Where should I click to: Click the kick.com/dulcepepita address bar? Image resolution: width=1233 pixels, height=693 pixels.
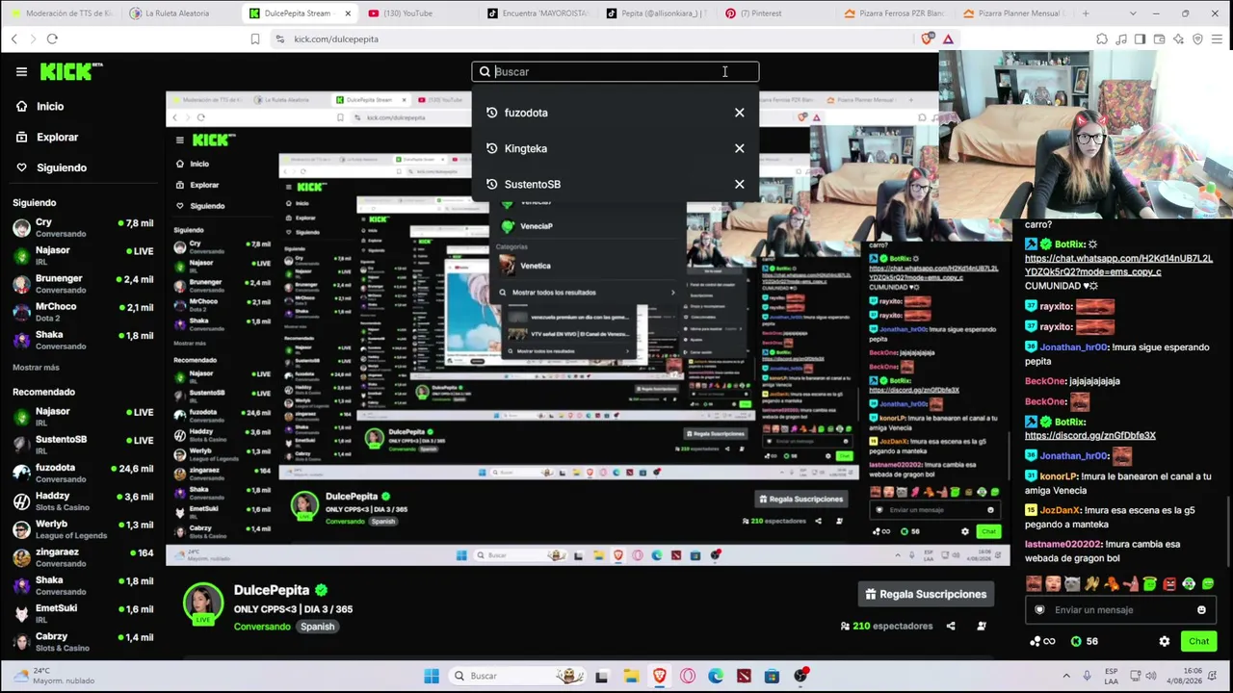[336, 38]
